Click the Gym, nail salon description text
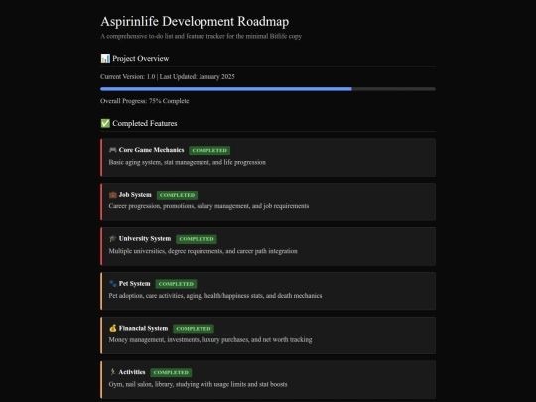Screen dimensions: 536x402 tap(198, 384)
